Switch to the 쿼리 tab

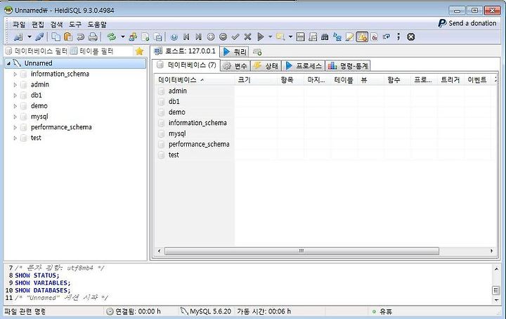(x=235, y=51)
